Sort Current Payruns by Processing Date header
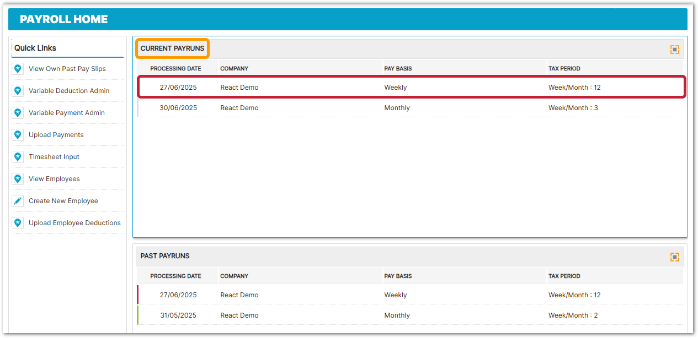The width and height of the screenshot is (698, 338). pos(175,69)
